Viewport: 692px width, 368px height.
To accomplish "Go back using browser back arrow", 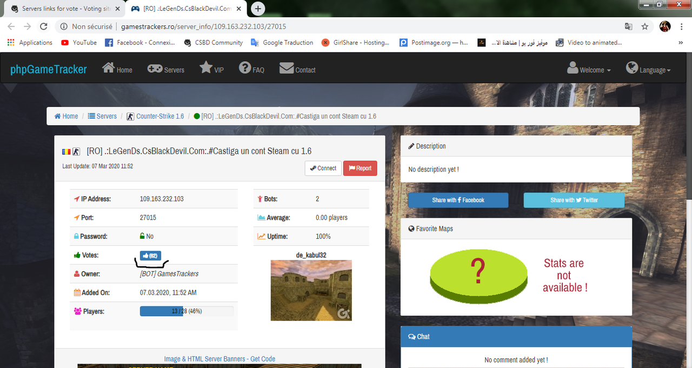I will 11,26.
